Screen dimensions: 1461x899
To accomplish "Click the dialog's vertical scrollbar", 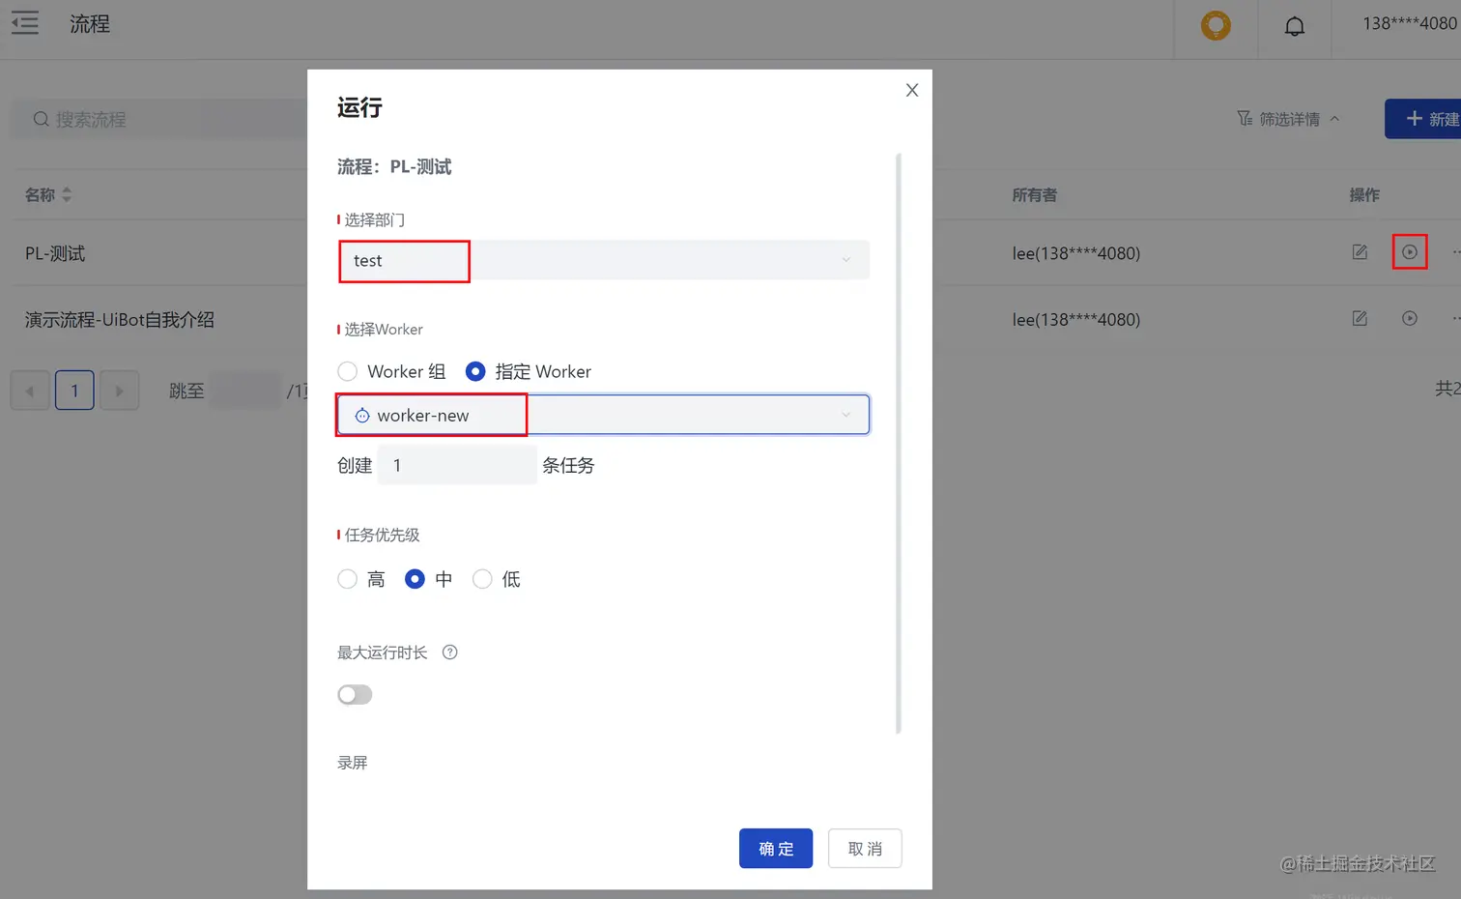I will [x=899, y=443].
